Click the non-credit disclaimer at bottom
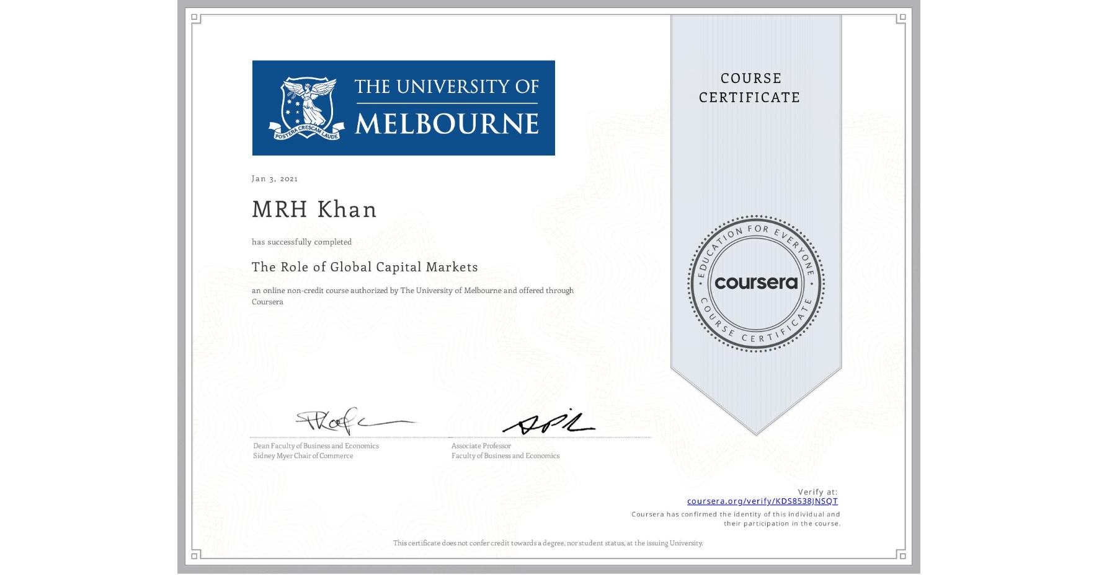 [548, 543]
